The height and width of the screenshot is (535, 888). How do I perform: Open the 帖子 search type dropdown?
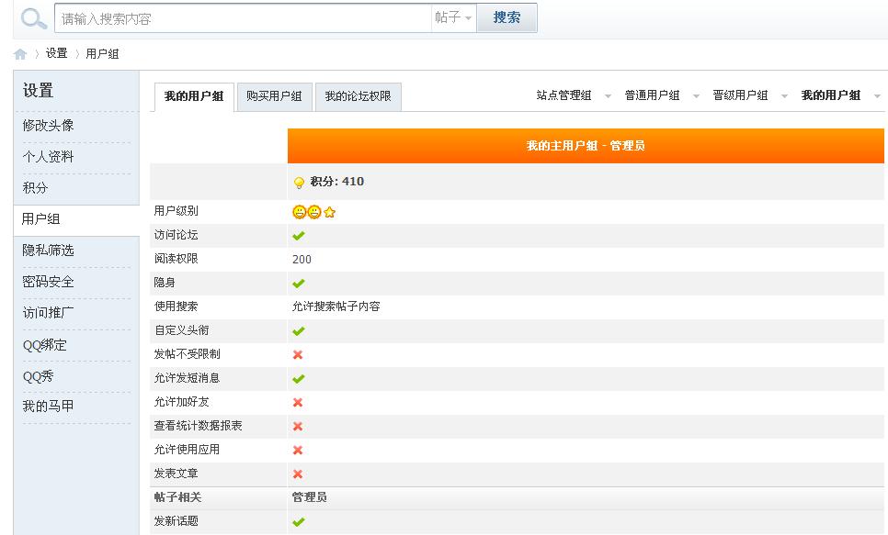pyautogui.click(x=453, y=17)
